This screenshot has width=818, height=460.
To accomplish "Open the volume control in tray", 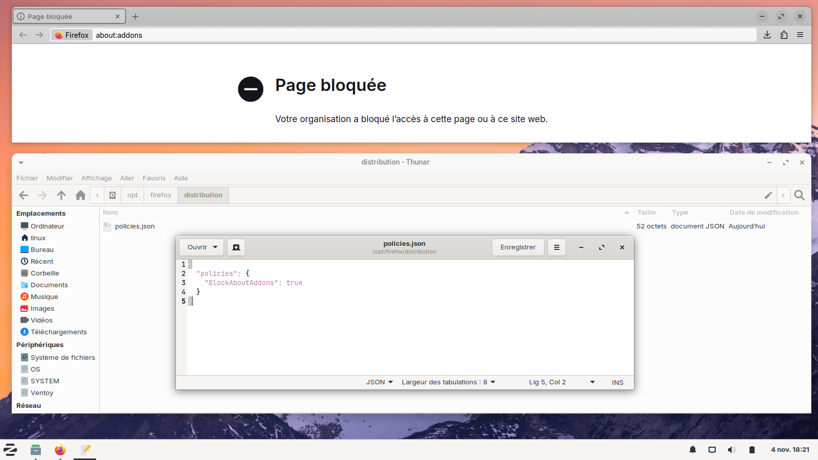I will click(732, 450).
